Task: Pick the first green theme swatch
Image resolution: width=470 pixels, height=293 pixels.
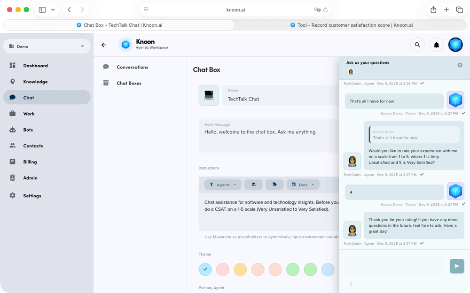Action: (293, 269)
